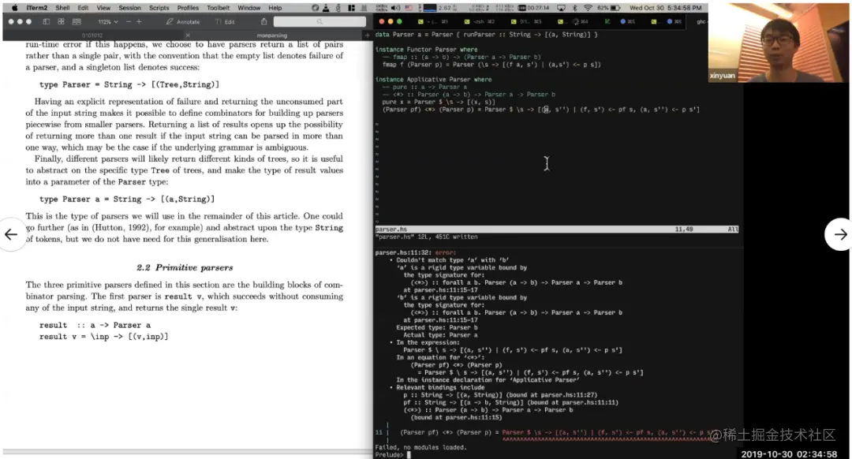Click 'type Parser a = String' in PDF
Viewport: 852px width, 459px height.
coord(127,199)
